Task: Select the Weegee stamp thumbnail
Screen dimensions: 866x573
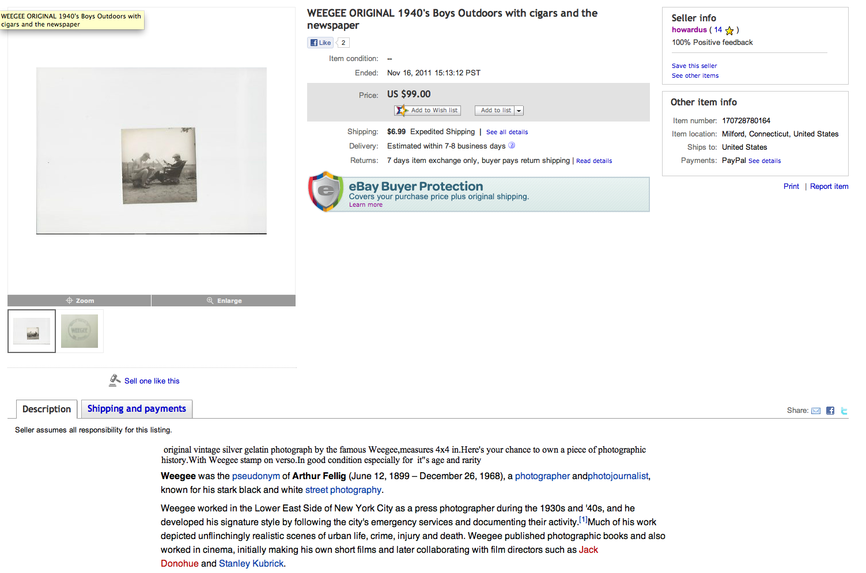Action: point(80,331)
